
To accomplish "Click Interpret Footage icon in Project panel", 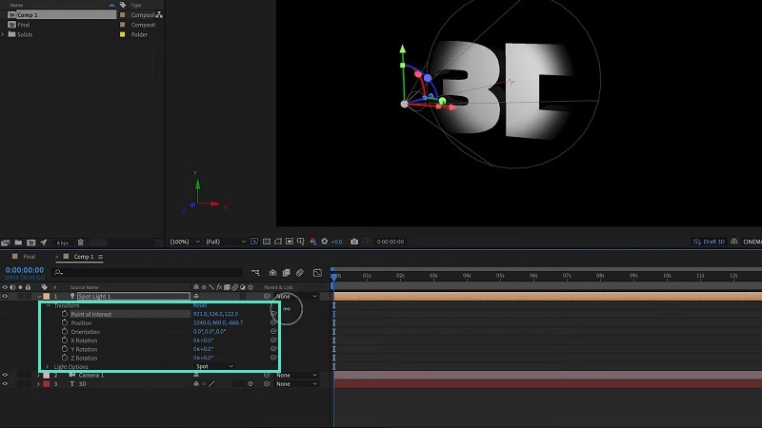I will [x=6, y=243].
